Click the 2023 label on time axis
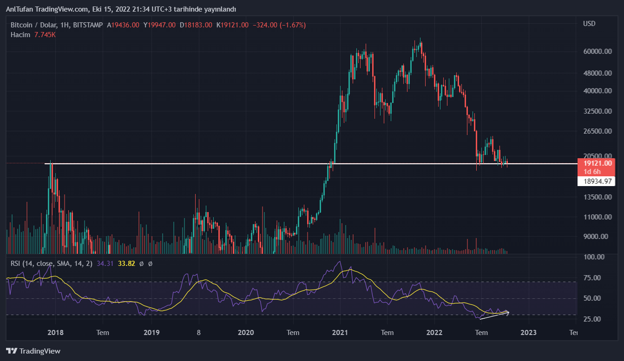The height and width of the screenshot is (361, 624). click(528, 332)
